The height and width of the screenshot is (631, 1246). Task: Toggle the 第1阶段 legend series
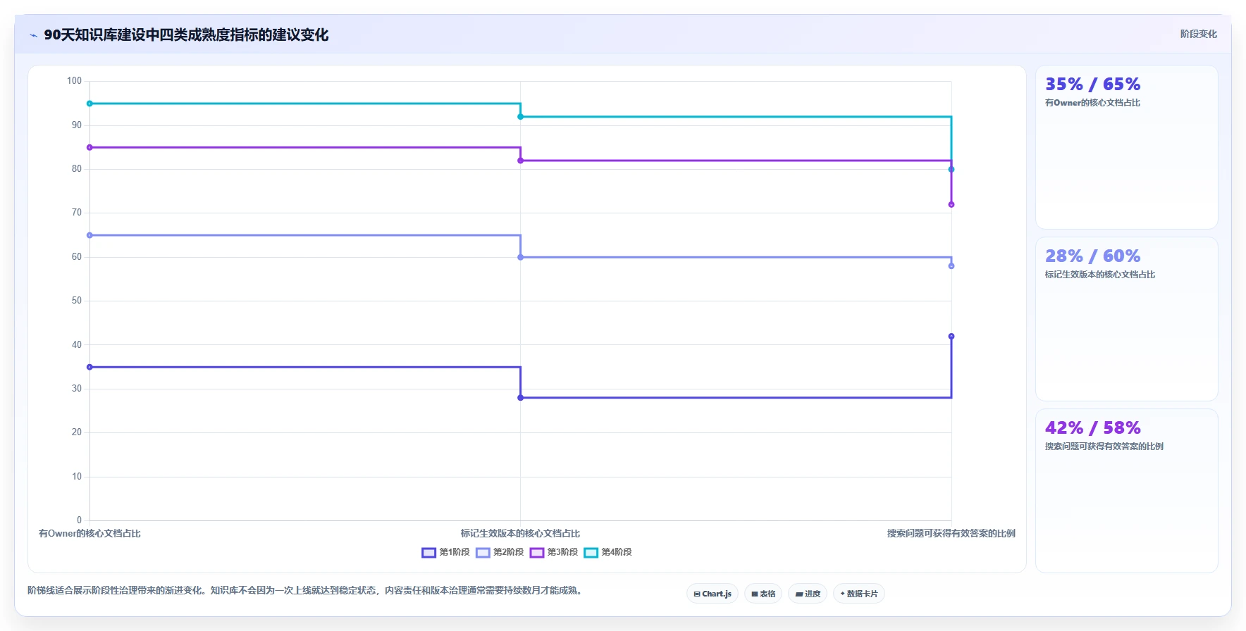445,552
